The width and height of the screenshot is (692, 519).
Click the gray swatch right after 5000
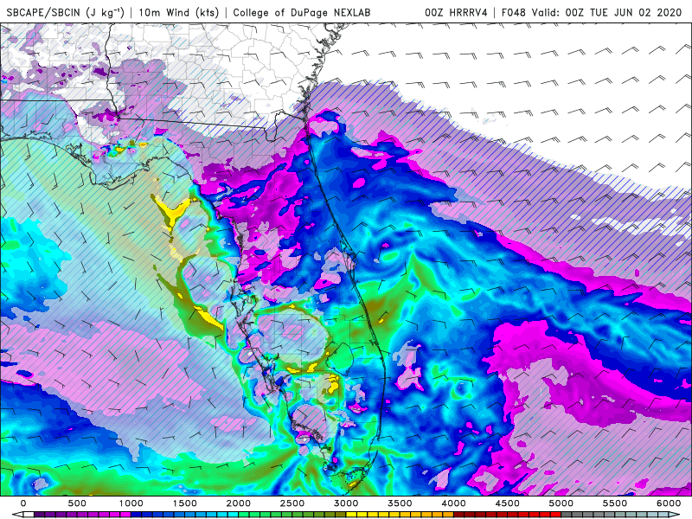(x=567, y=515)
